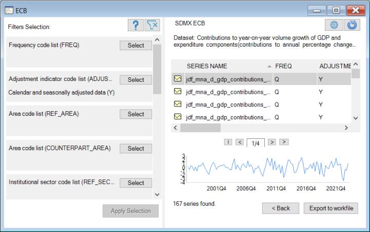The height and width of the screenshot is (232, 370).
Task: Click the FREQ column header
Action: 283,66
